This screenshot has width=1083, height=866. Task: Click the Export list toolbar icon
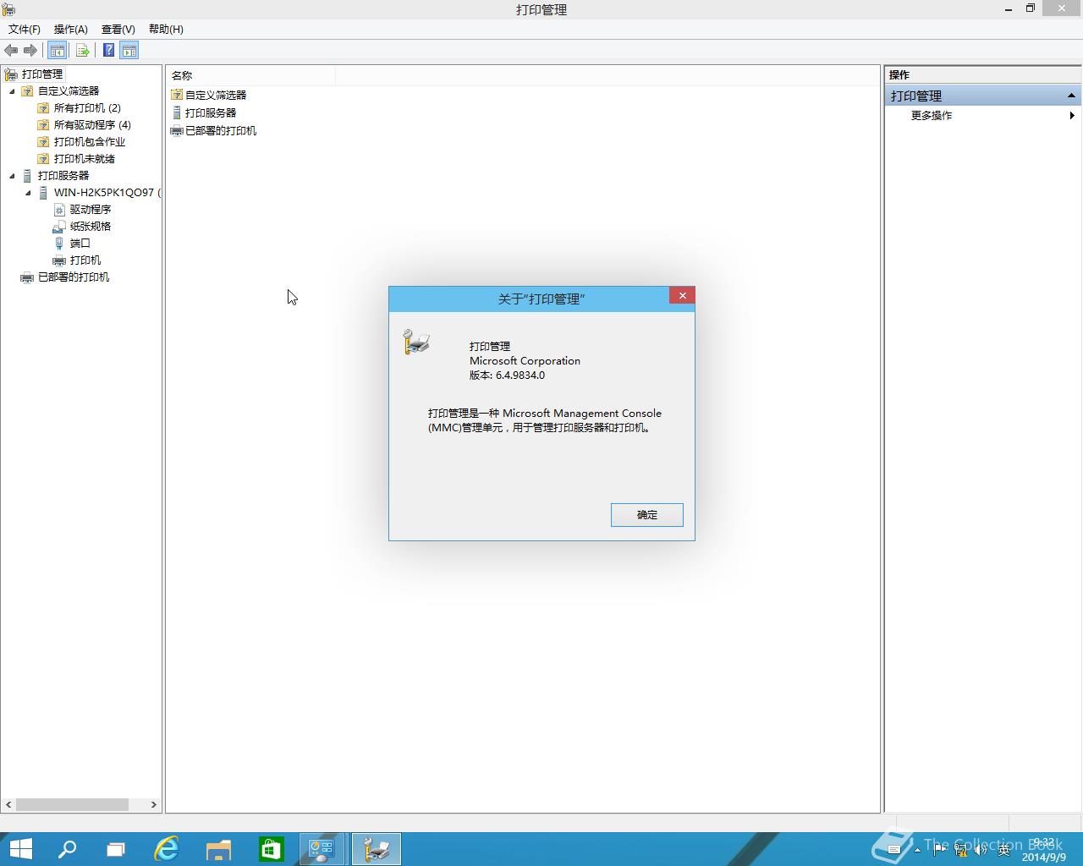point(83,51)
